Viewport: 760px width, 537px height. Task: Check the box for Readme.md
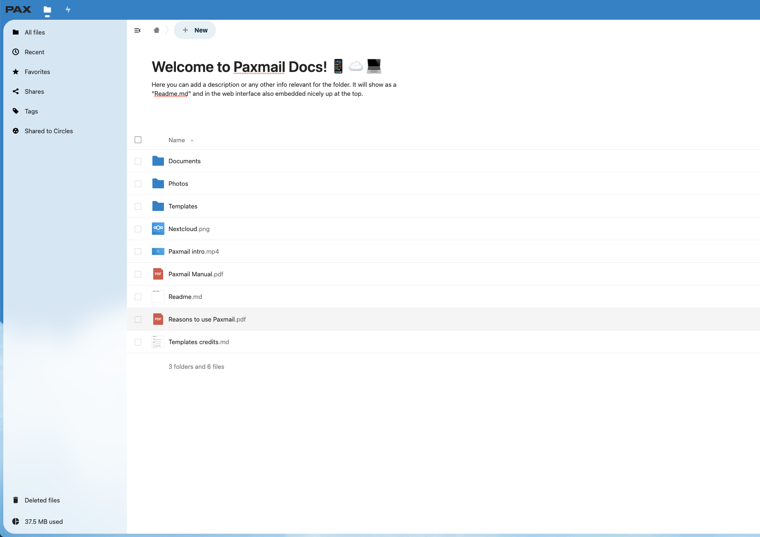pyautogui.click(x=138, y=297)
